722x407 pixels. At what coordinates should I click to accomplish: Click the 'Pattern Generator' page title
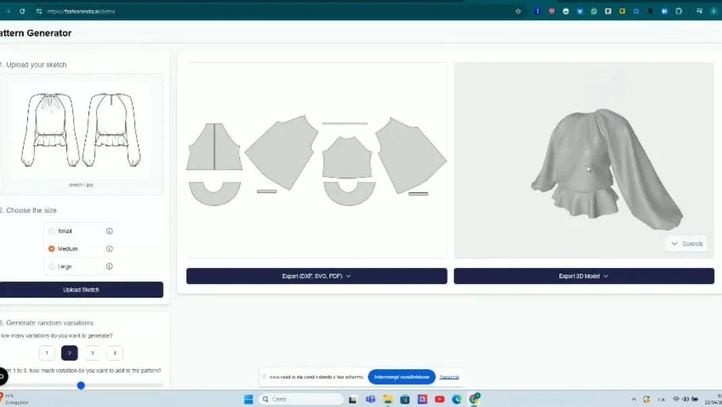coord(35,33)
